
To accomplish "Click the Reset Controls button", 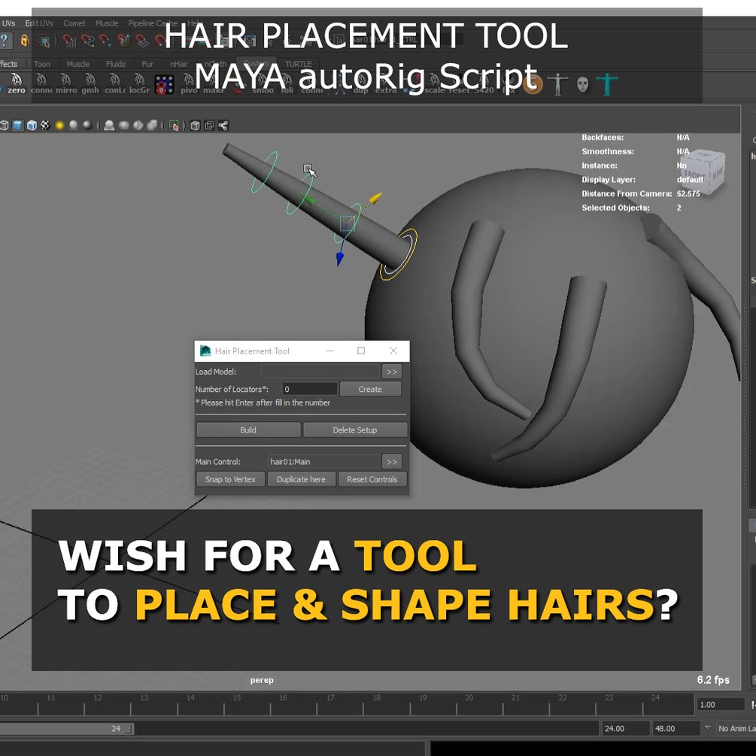I will coord(372,479).
